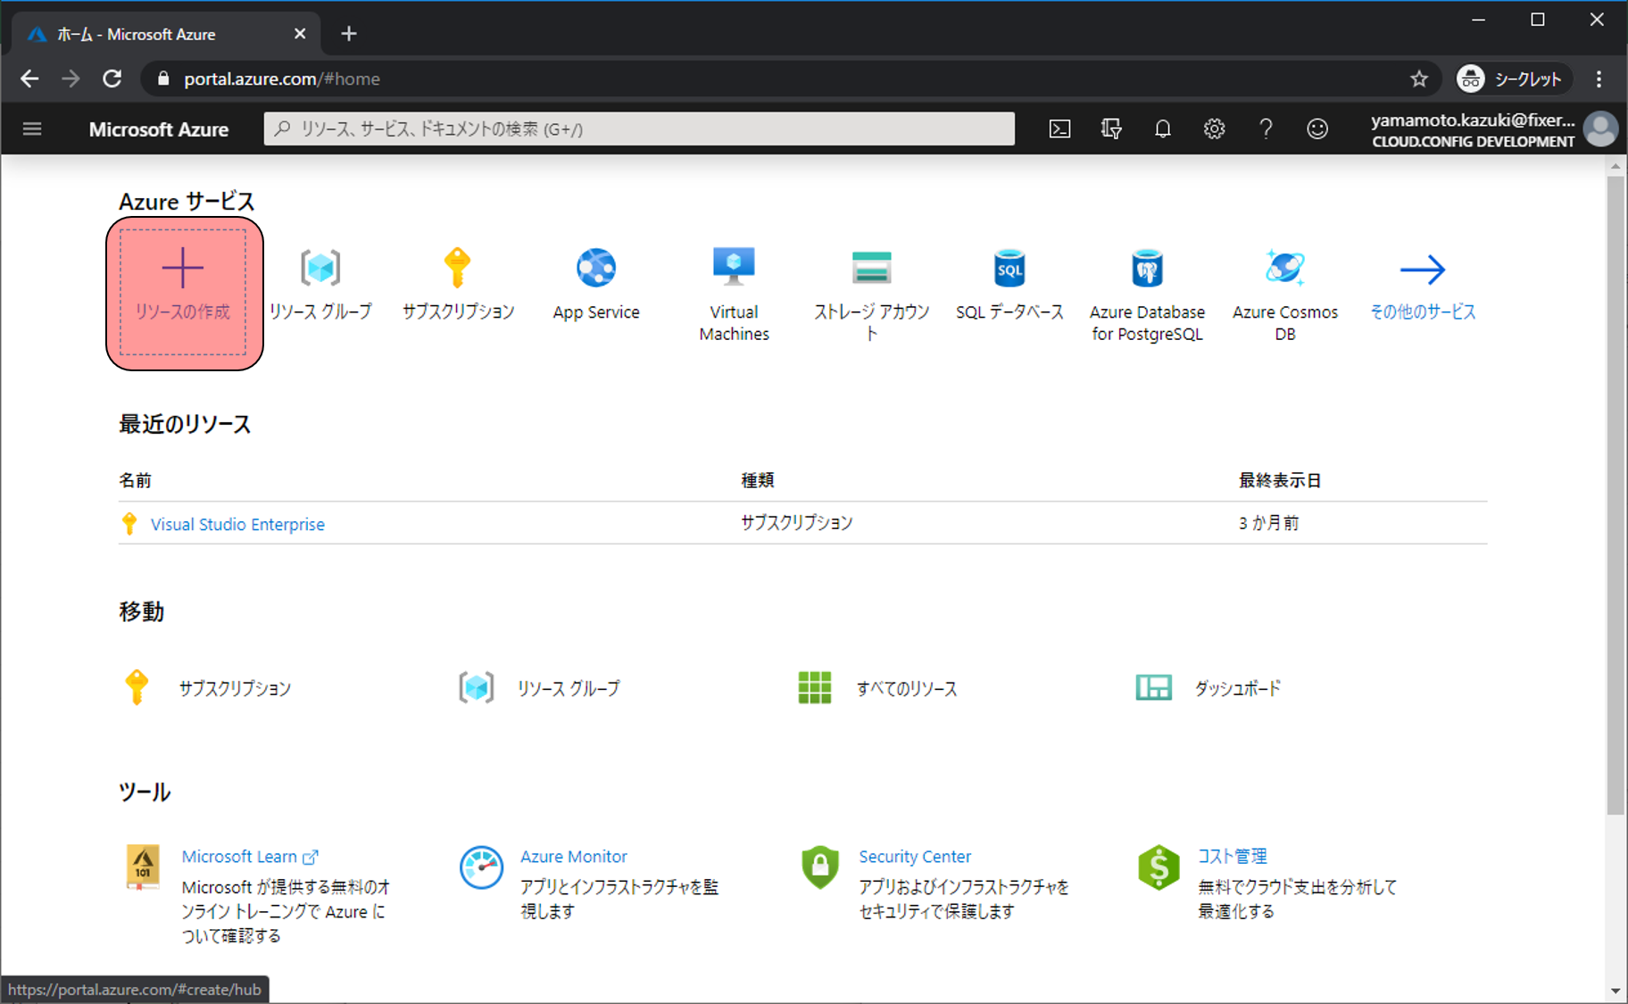Focus the Azure resource search box

(x=639, y=129)
